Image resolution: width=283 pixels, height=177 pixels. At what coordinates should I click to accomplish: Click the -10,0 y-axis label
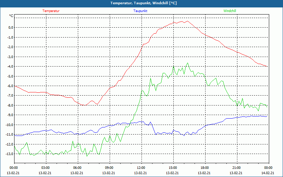[10, 125]
